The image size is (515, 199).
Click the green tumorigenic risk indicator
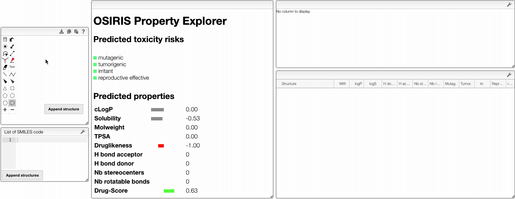(95, 65)
